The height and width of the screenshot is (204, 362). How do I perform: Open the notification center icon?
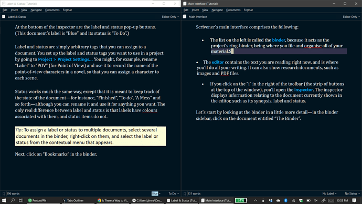click(x=354, y=200)
